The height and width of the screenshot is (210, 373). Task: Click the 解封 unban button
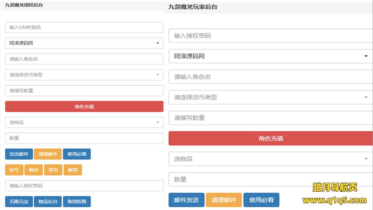(33, 170)
